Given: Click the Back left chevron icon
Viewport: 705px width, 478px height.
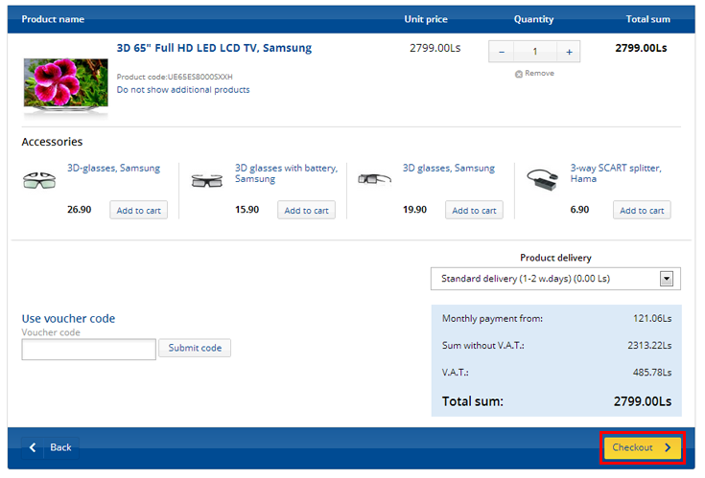Looking at the screenshot, I should [x=33, y=447].
